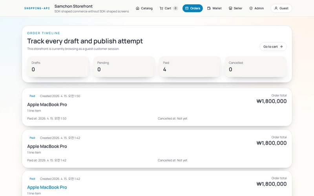The image size is (314, 196).
Task: Click the Catalog home icon
Action: pyautogui.click(x=138, y=8)
